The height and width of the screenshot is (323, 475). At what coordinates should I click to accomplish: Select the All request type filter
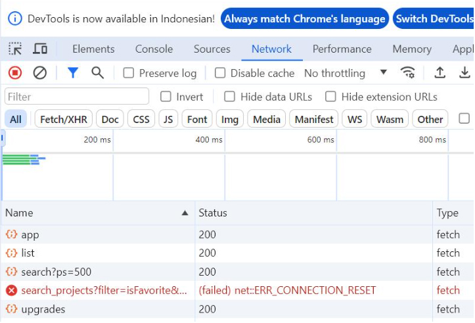click(16, 119)
